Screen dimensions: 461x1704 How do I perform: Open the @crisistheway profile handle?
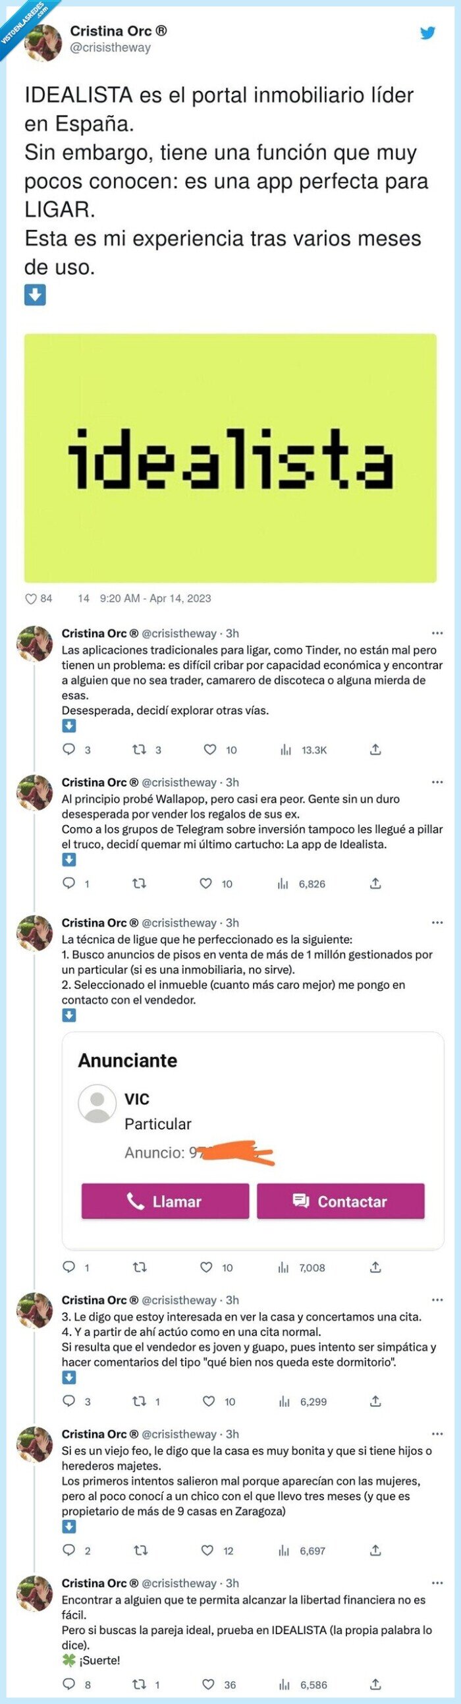pyautogui.click(x=111, y=47)
